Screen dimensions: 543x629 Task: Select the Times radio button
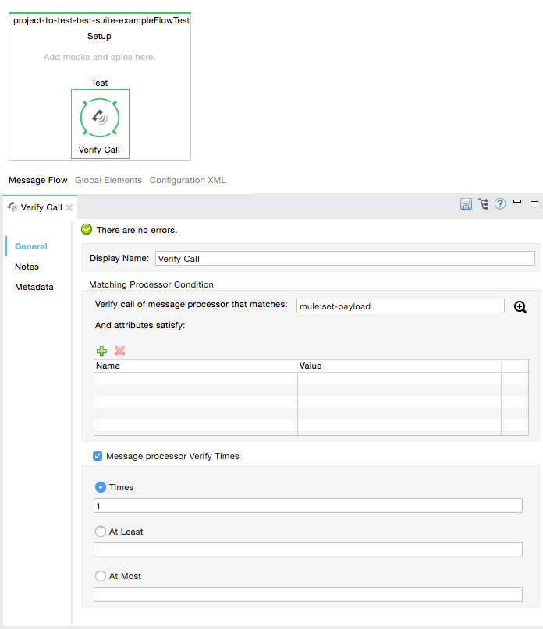pyautogui.click(x=100, y=487)
